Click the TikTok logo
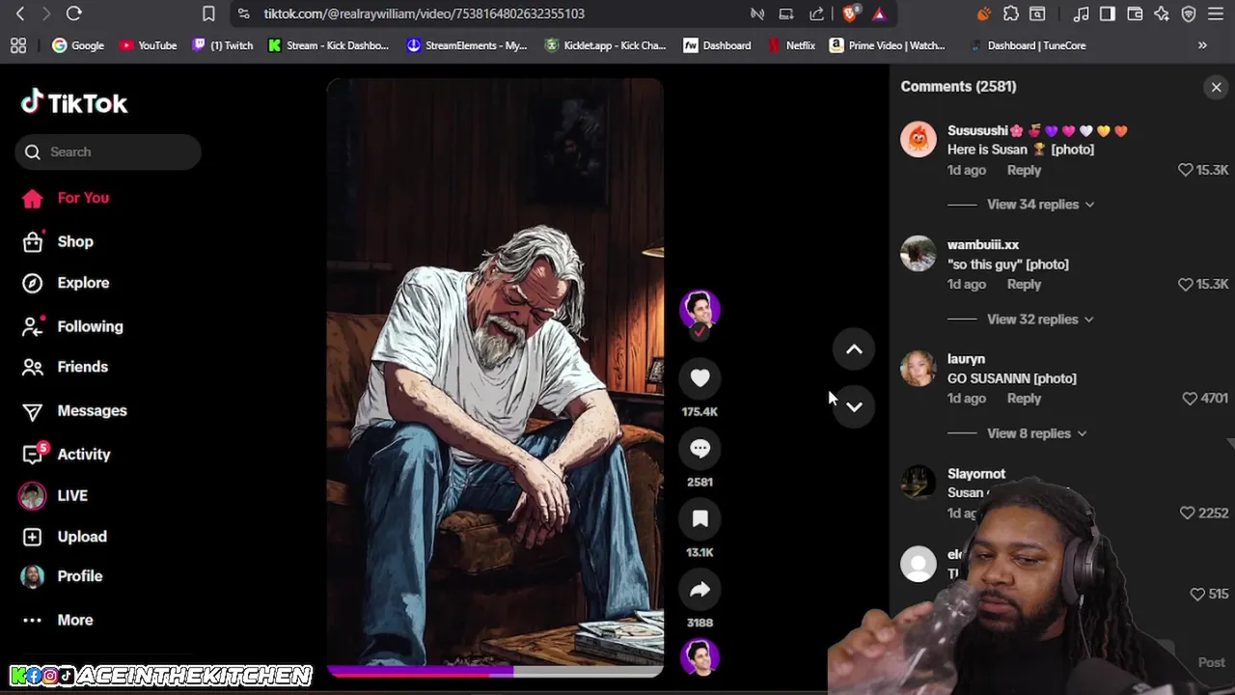The height and width of the screenshot is (695, 1235). tap(74, 102)
